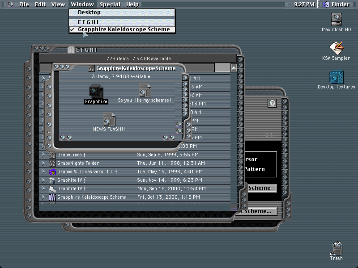Click the 9:27 PM menu bar clock
Screen dimensions: 358x268
304,4
